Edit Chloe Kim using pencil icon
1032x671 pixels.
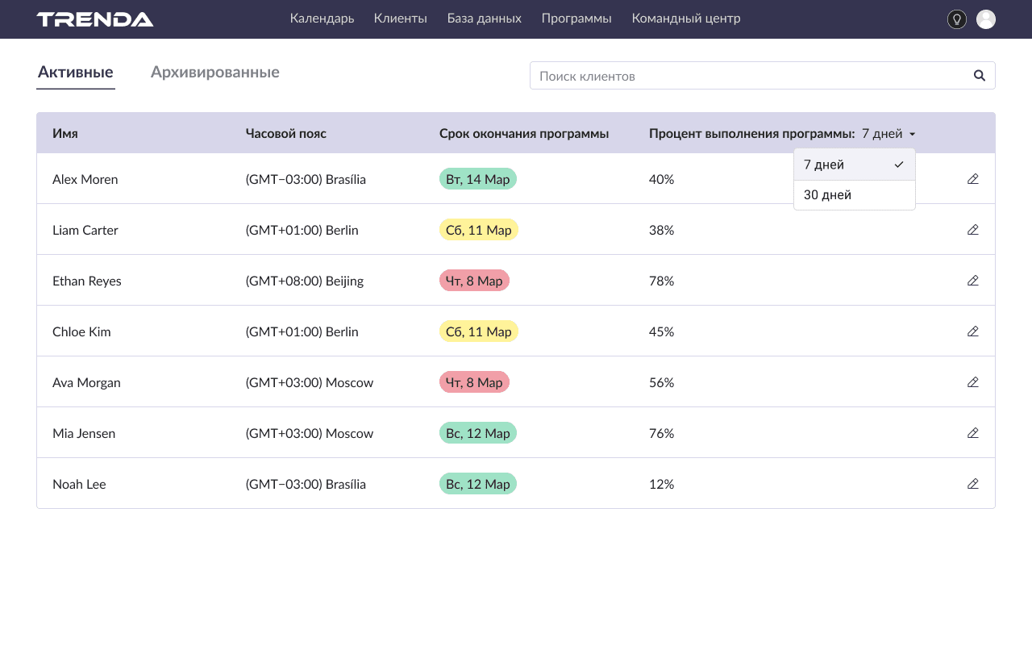coord(972,331)
